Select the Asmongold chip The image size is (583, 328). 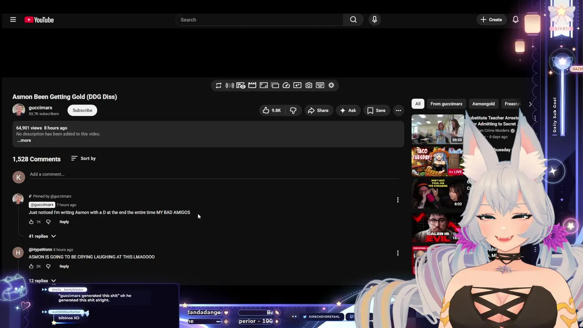click(x=483, y=104)
